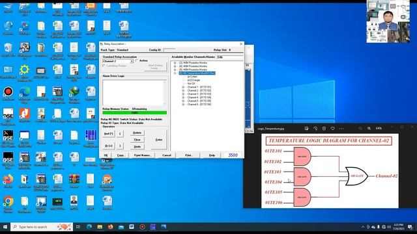The height and width of the screenshot is (234, 417).
Task: Select Channel 3 - [01TE103] row text
Action: coord(199,94)
